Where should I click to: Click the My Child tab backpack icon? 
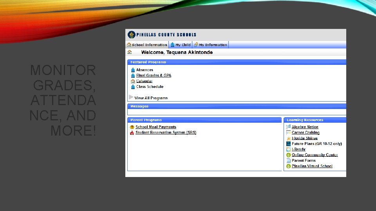(172, 45)
